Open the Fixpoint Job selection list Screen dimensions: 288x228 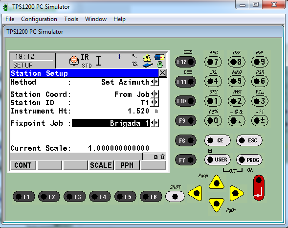155,123
